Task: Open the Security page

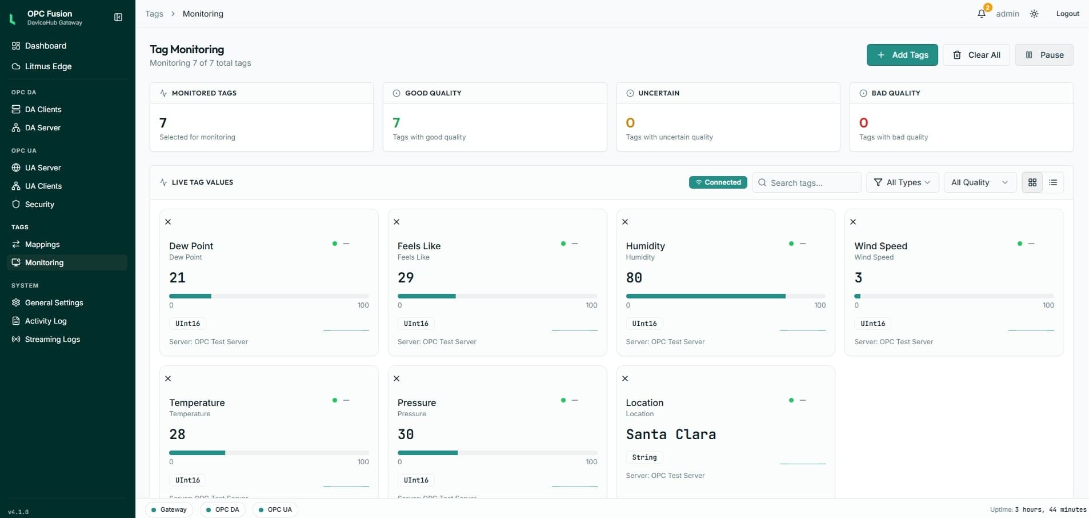Action: coord(67,204)
